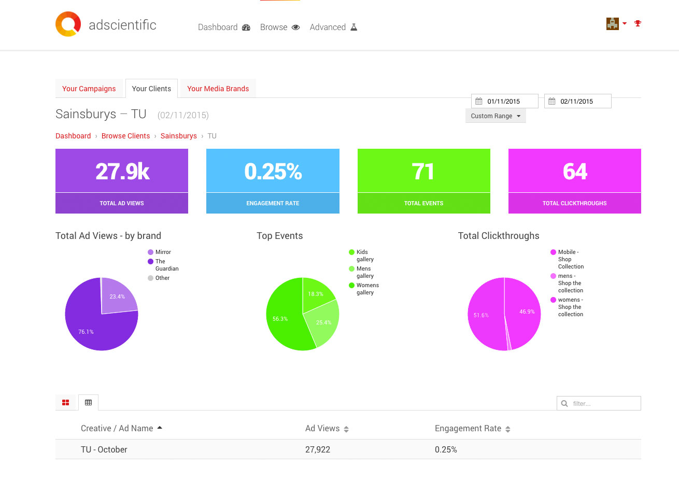Click the Engagement Rate 0.25% card
The height and width of the screenshot is (481, 679).
pyautogui.click(x=273, y=181)
